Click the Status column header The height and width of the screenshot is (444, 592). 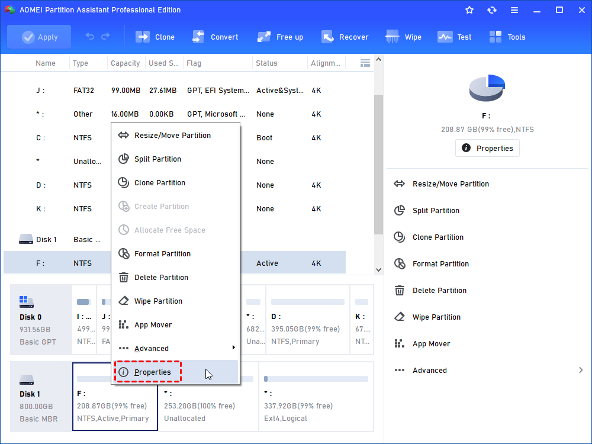(x=266, y=63)
